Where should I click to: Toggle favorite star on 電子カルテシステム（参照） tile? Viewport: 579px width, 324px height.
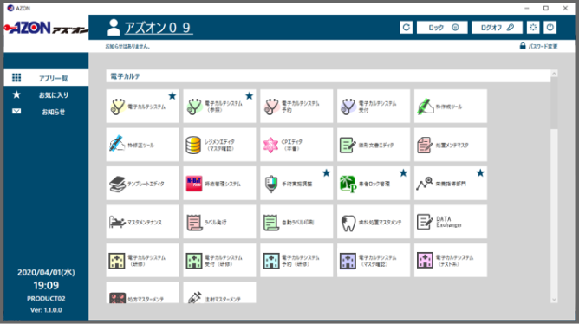click(250, 96)
